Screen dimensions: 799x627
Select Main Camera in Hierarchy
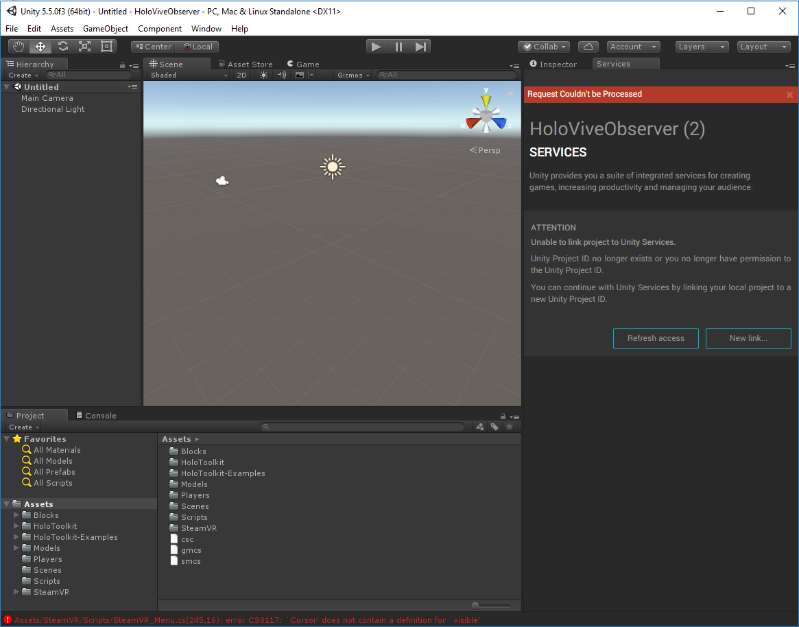pyautogui.click(x=47, y=98)
